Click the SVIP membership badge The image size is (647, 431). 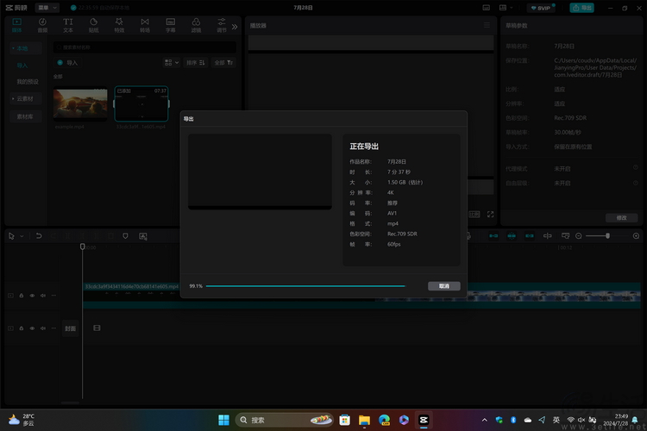click(541, 8)
